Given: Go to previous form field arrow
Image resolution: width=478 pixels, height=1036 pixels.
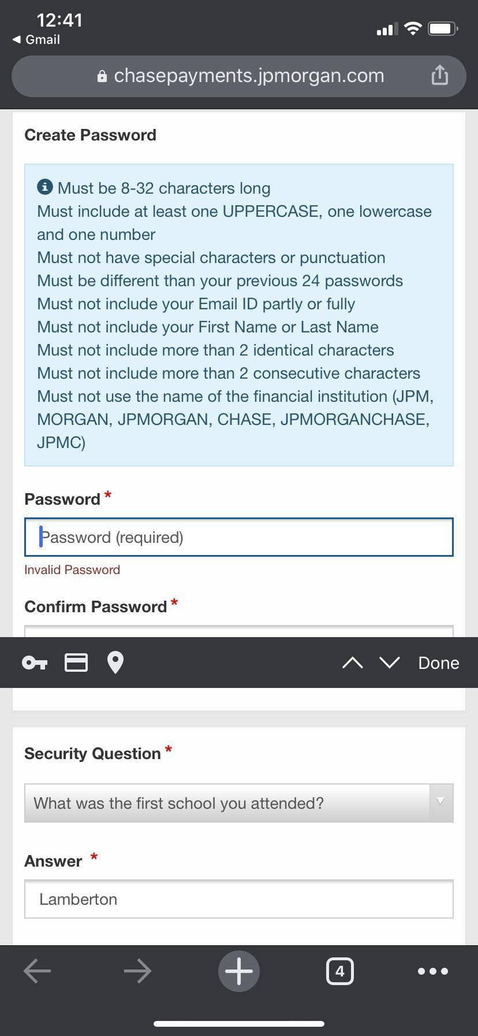Looking at the screenshot, I should pos(352,663).
